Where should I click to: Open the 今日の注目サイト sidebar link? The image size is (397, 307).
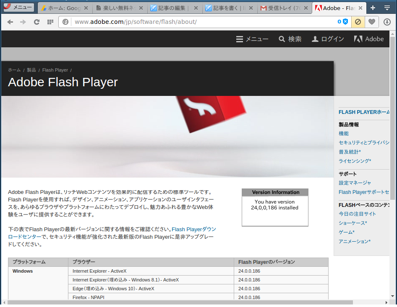[357, 214]
